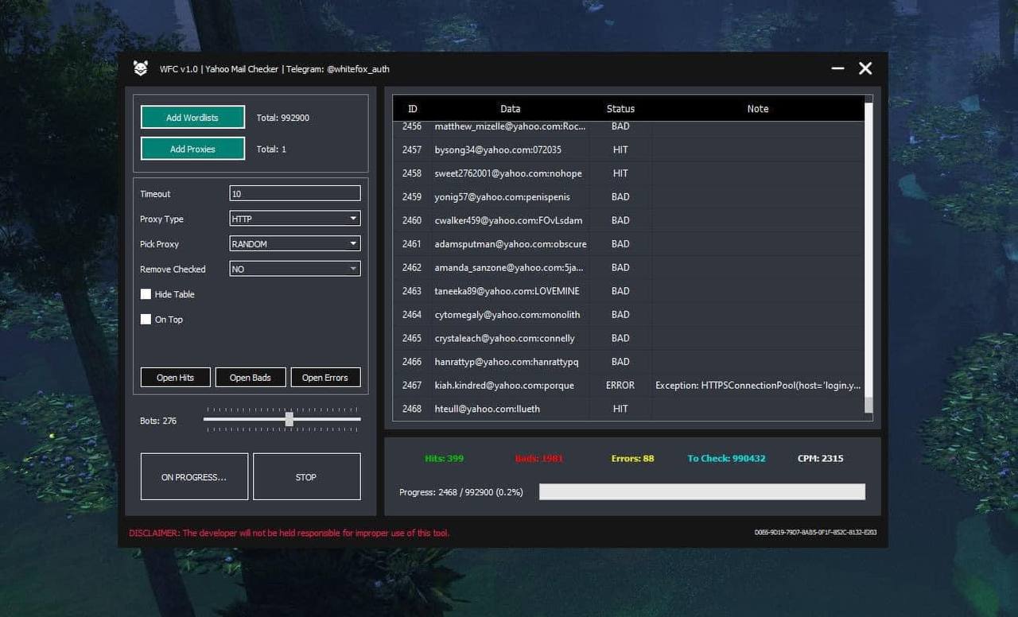1018x617 pixels.
Task: Click HIT status in row 2458
Action: point(620,173)
